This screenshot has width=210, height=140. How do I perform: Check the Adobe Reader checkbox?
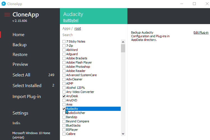tap(64, 71)
